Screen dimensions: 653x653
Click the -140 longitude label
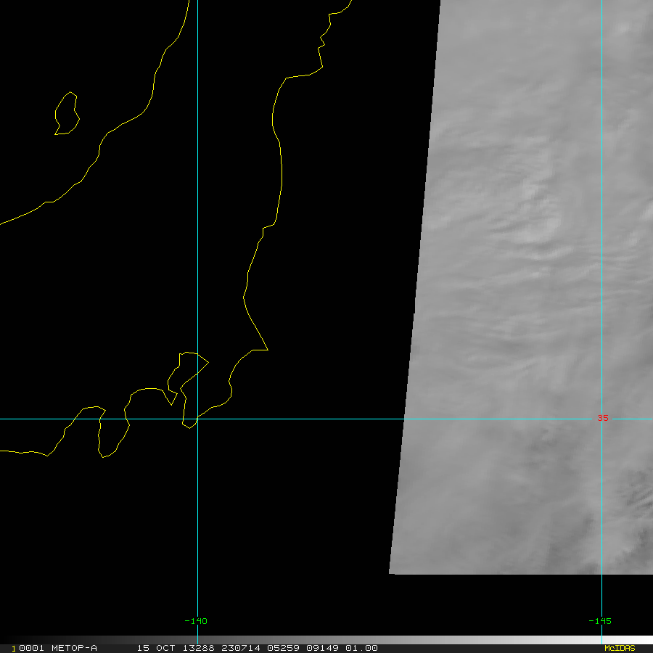point(196,621)
